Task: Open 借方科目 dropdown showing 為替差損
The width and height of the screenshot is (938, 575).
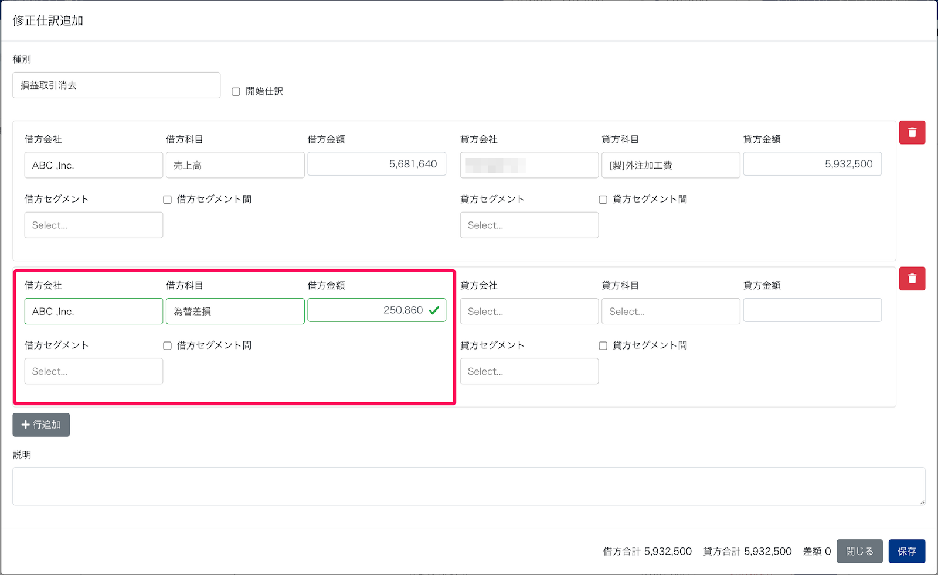Action: (x=235, y=312)
